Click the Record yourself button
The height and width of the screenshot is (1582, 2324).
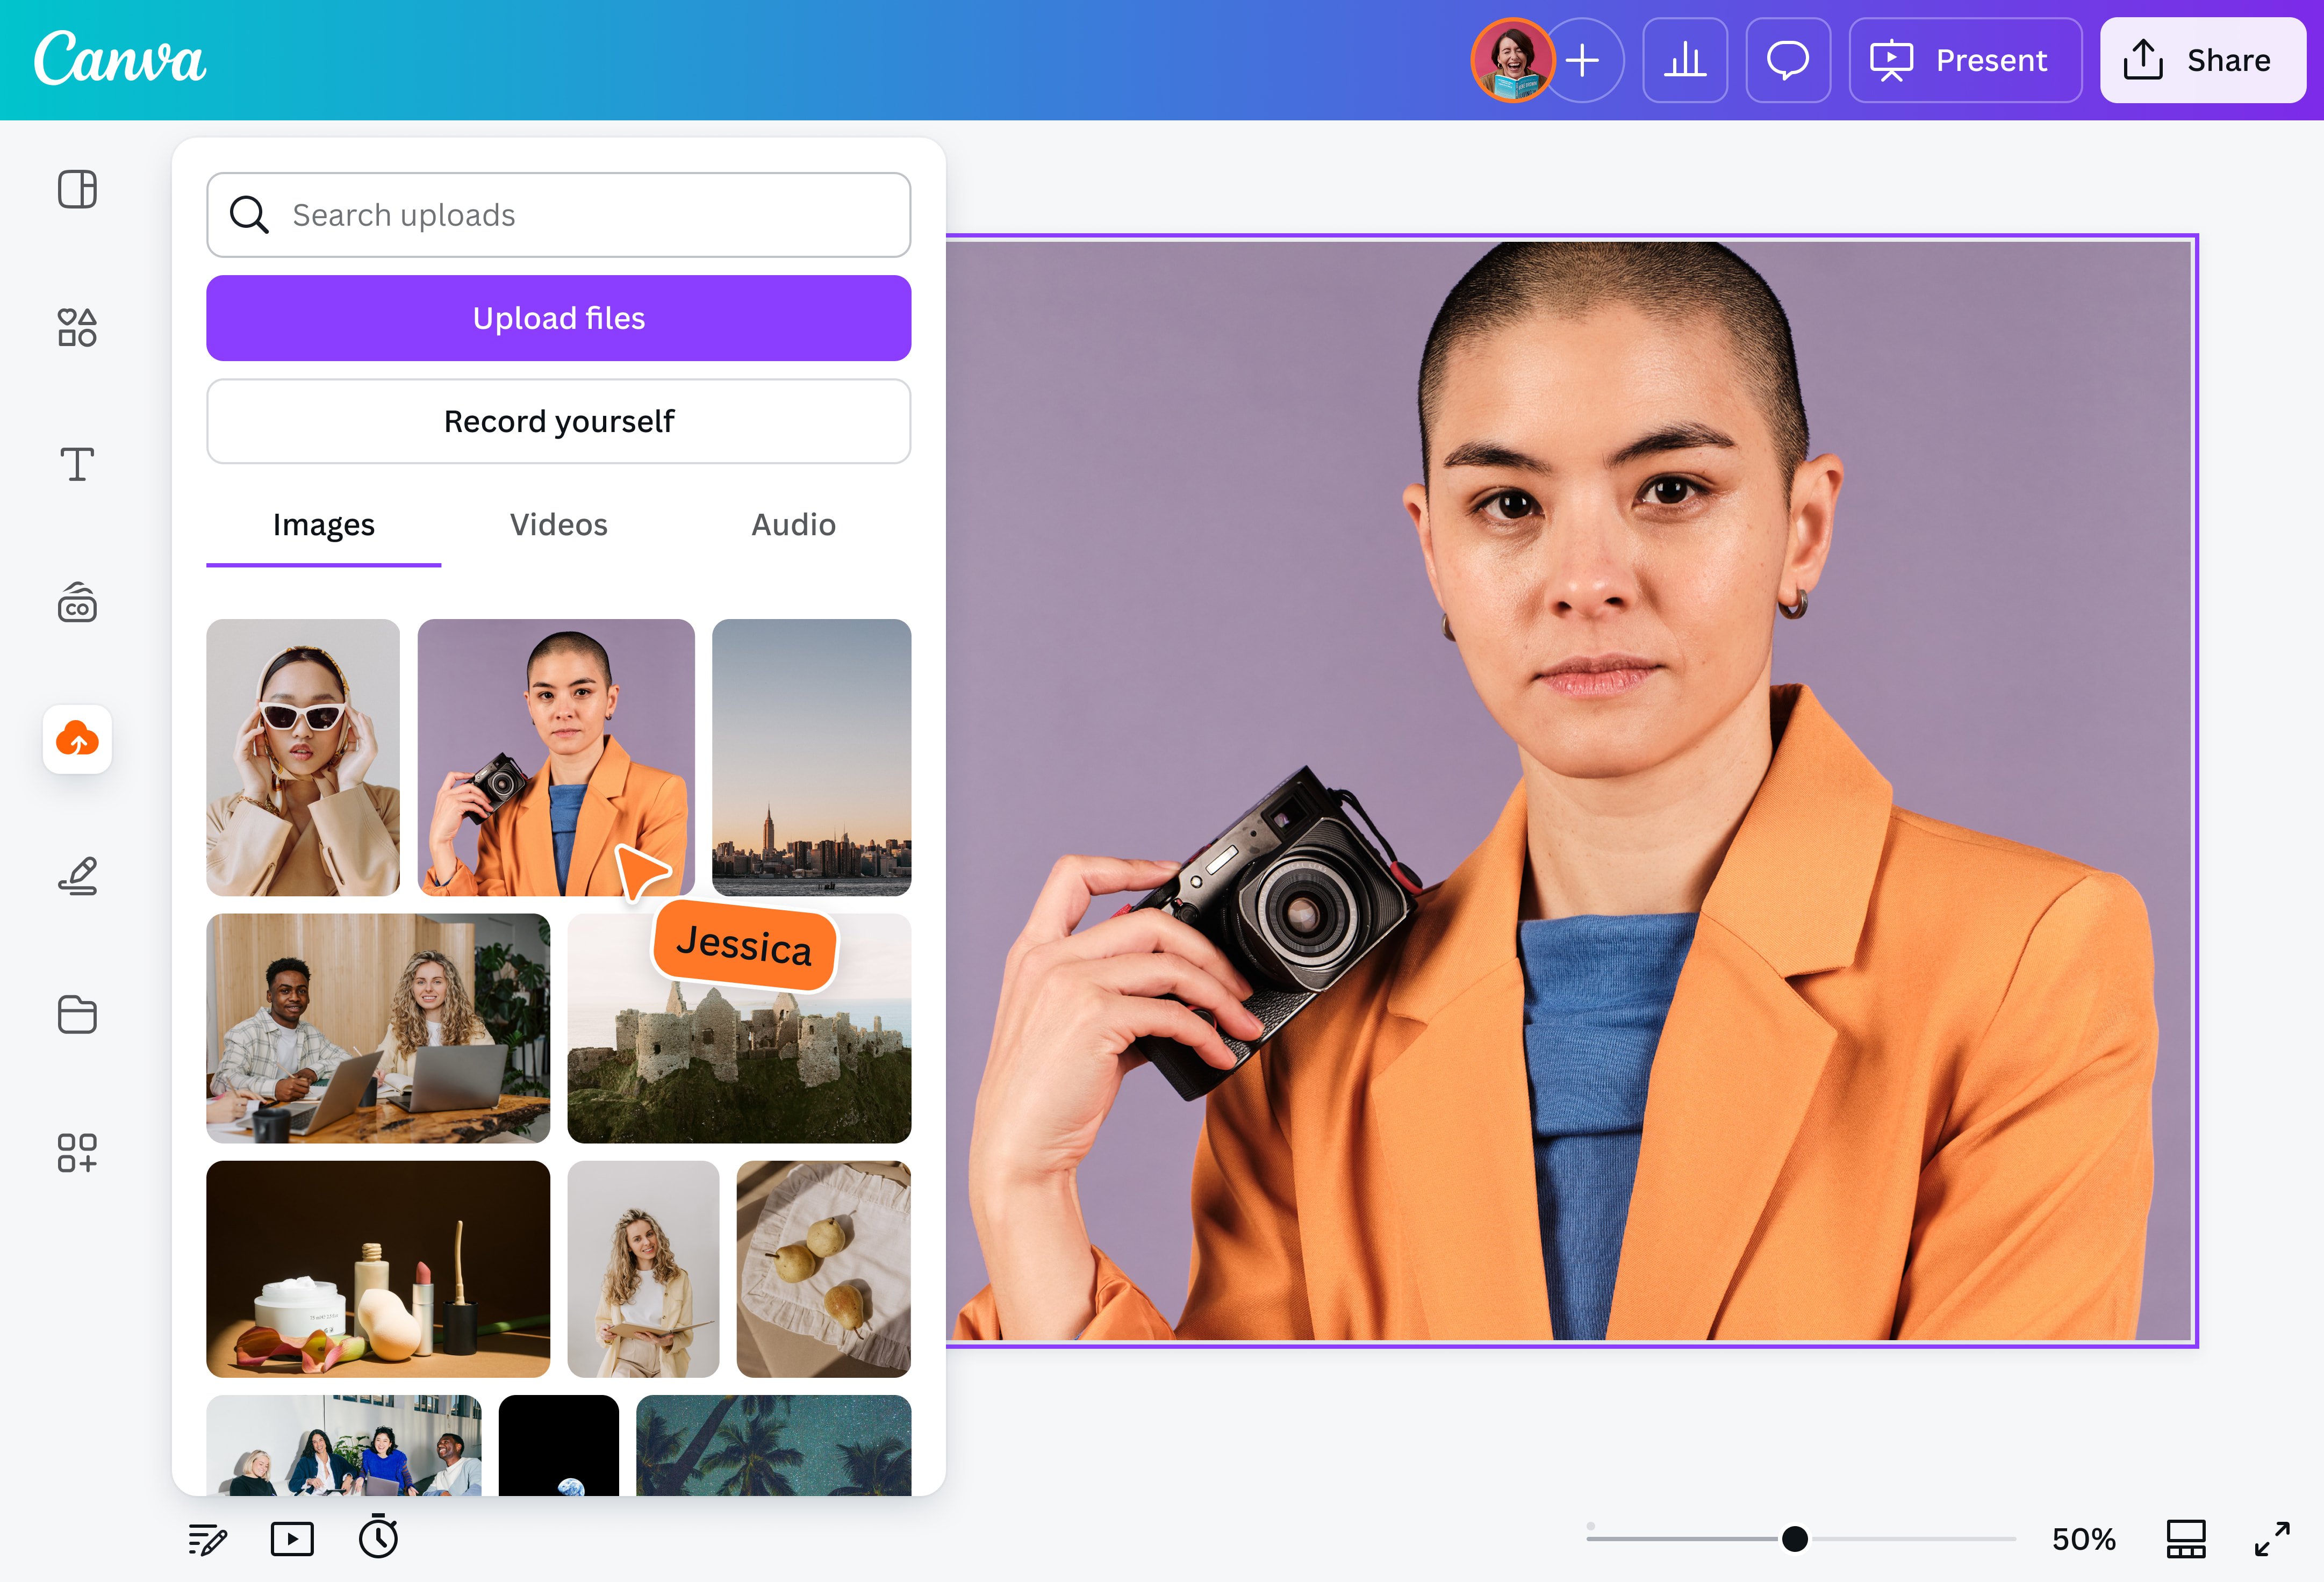coord(558,421)
